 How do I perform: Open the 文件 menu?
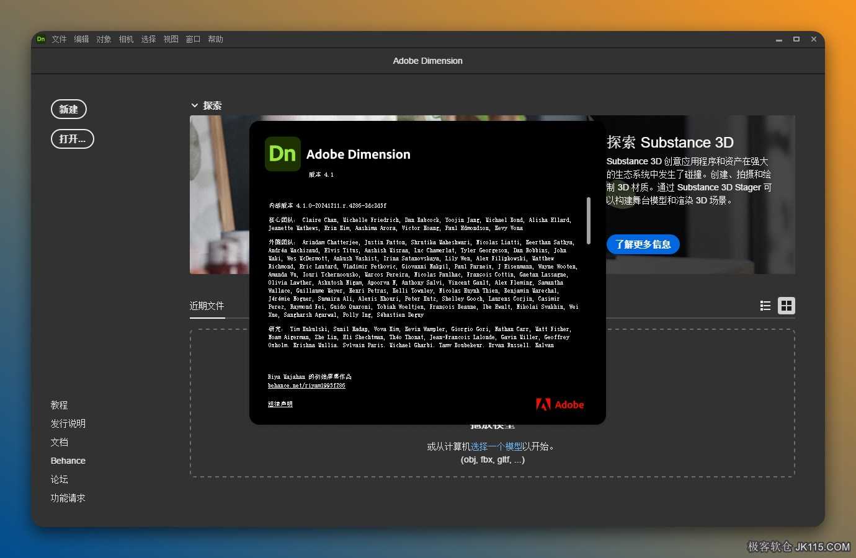pos(60,39)
